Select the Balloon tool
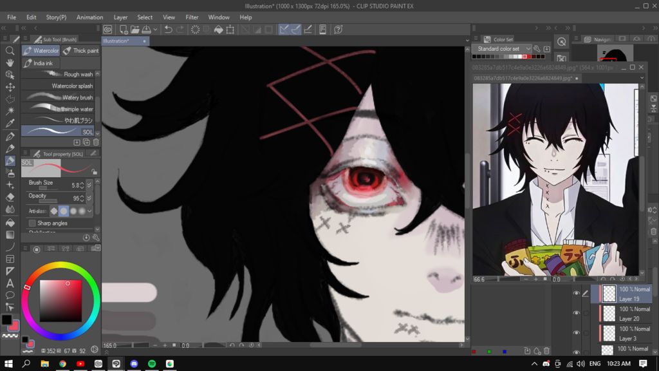This screenshot has height=371, width=659. coord(10,295)
